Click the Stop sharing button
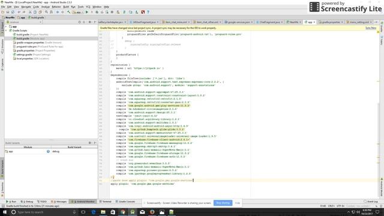This screenshot has height=216, width=384. click(x=223, y=203)
